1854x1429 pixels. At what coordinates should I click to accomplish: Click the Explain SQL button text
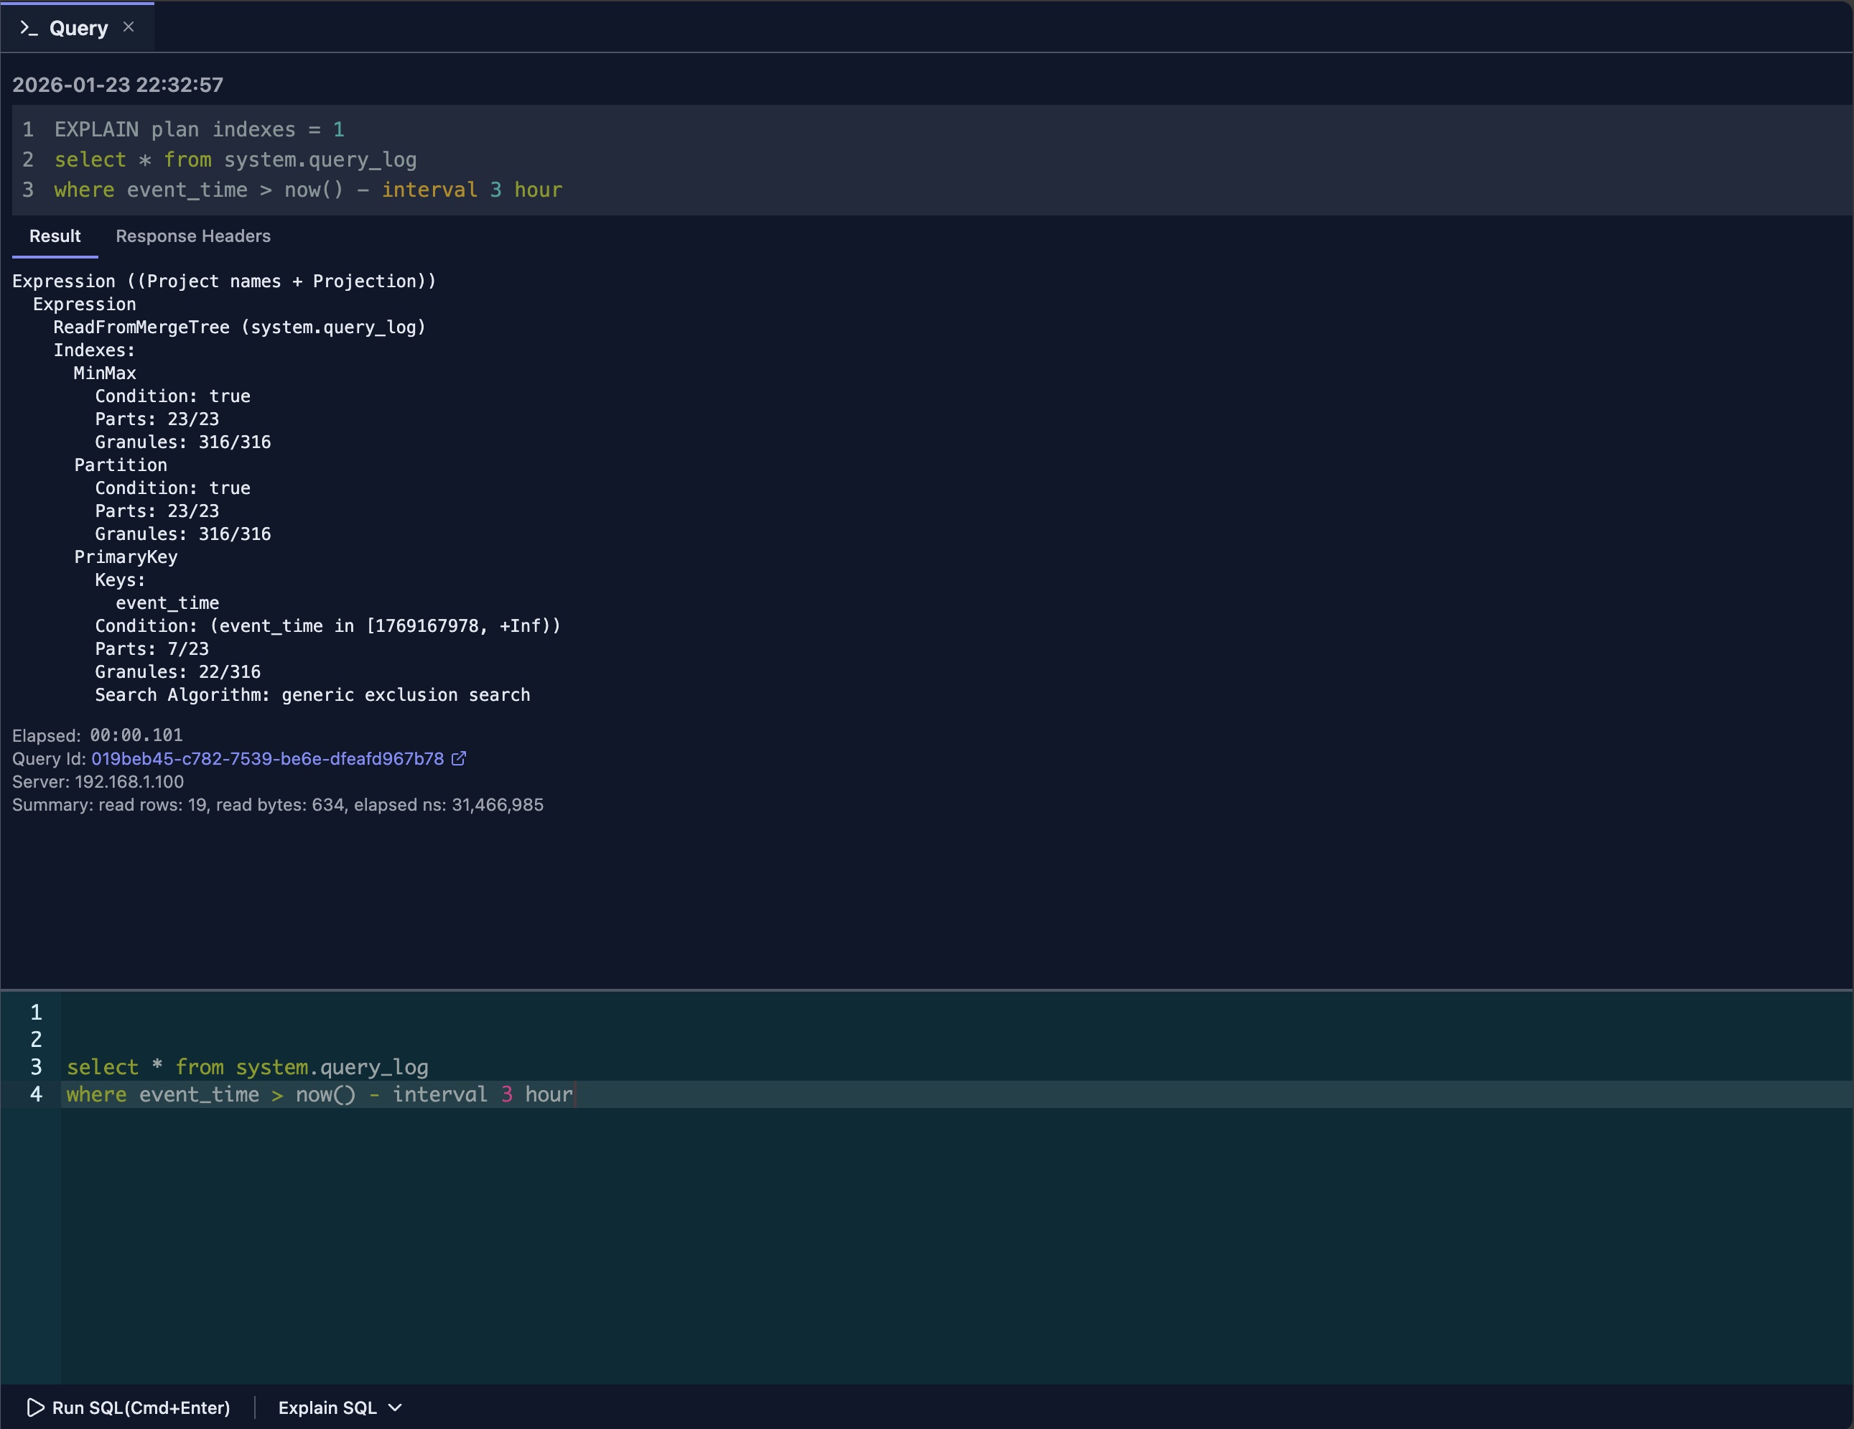[x=327, y=1407]
